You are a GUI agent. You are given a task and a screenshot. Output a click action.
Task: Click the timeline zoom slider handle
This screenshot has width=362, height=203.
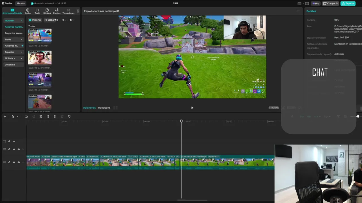point(358,116)
